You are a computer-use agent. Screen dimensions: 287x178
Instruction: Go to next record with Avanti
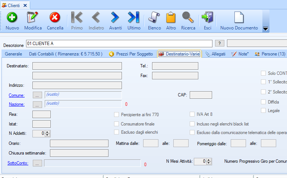point(115,18)
